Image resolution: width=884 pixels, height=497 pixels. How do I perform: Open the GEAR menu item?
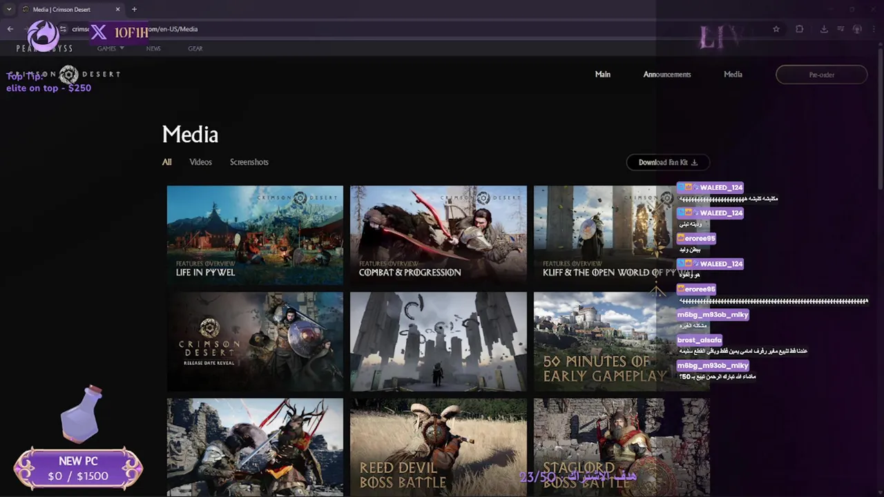195,48
